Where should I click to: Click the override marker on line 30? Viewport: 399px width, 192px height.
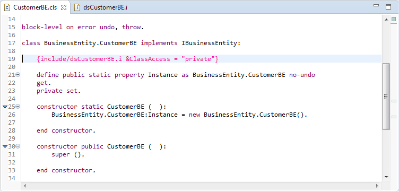[x=5, y=146]
